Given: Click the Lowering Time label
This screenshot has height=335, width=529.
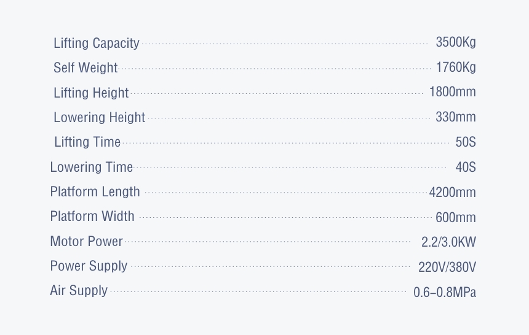Looking at the screenshot, I should pyautogui.click(x=92, y=167).
